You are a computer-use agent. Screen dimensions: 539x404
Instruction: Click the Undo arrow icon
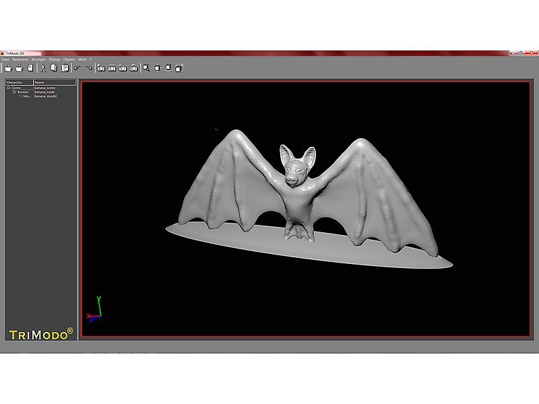point(77,68)
